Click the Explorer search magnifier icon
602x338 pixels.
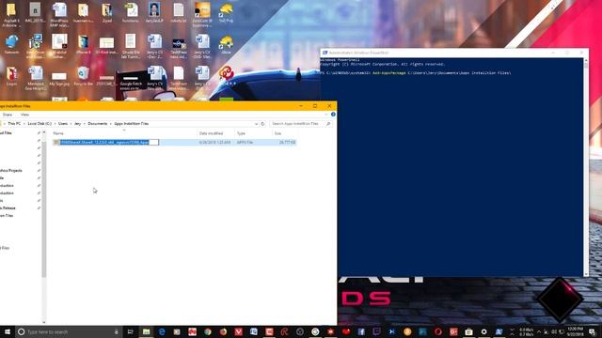[x=328, y=124]
